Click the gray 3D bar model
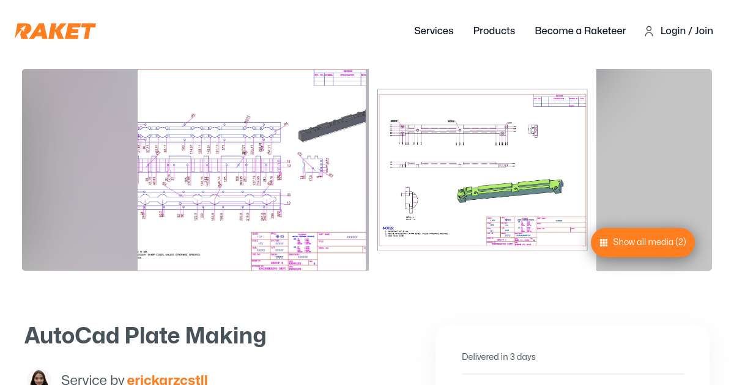Viewport: 734px width, 385px height. click(x=333, y=125)
